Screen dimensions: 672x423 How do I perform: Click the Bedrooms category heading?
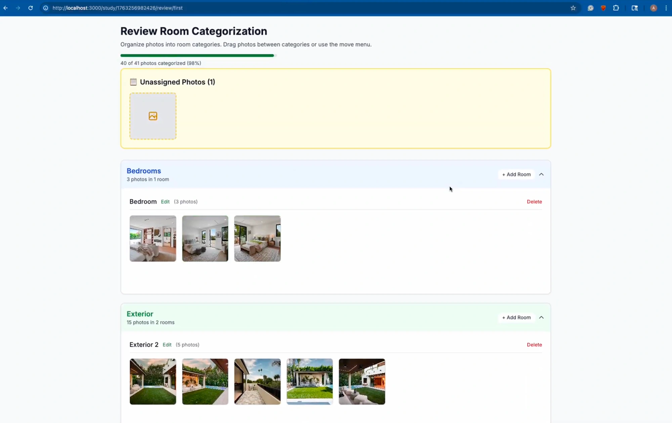144,171
